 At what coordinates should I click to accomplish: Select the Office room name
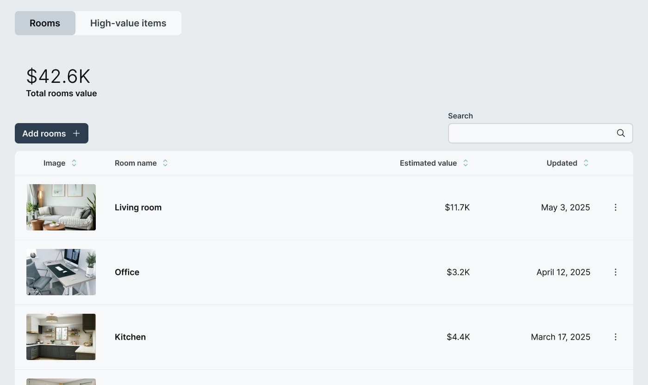[127, 272]
